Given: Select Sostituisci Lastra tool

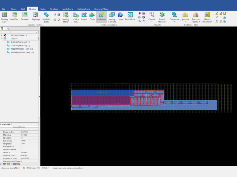Looking at the screenshot, I should click(x=47, y=17).
